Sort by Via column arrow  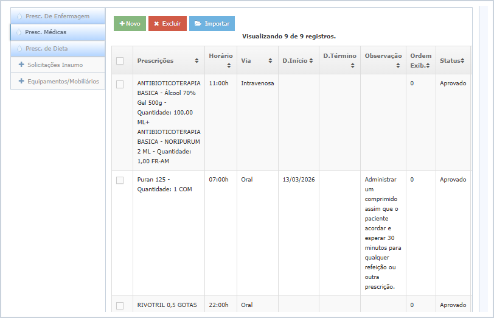(x=270, y=60)
